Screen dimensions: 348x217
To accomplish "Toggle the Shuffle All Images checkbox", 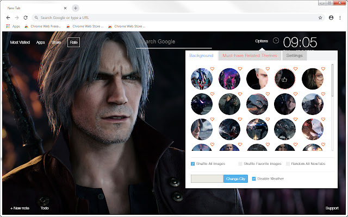I will point(192,164).
